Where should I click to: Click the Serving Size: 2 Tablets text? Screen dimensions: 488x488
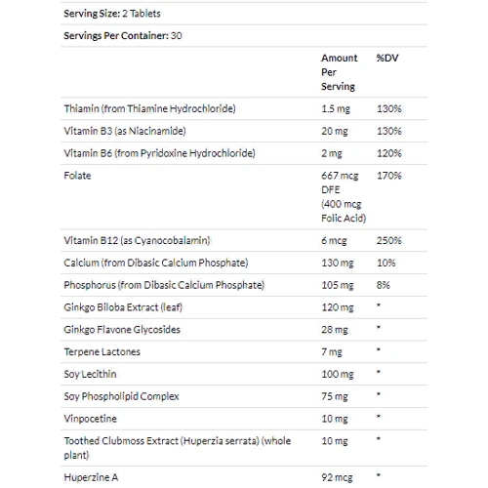pos(112,14)
